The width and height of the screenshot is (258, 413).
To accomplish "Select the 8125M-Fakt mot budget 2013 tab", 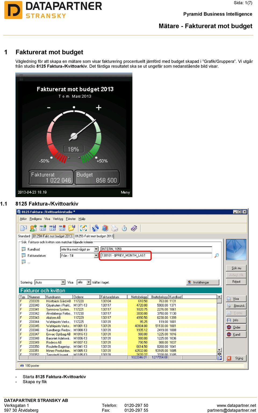I will (x=53, y=236).
